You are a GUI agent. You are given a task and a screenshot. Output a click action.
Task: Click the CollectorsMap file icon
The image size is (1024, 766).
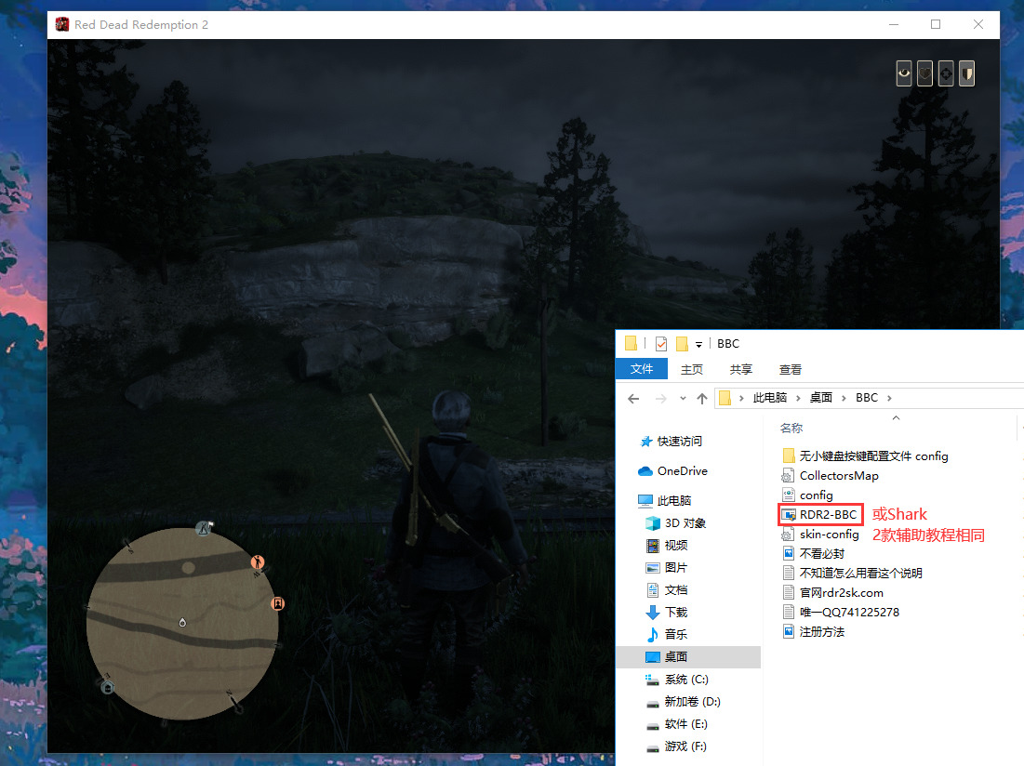click(789, 476)
